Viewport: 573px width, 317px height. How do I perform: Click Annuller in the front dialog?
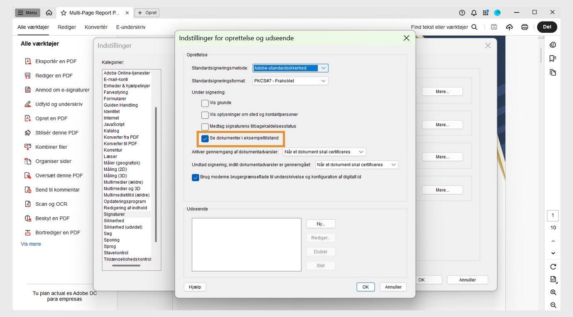(x=393, y=287)
